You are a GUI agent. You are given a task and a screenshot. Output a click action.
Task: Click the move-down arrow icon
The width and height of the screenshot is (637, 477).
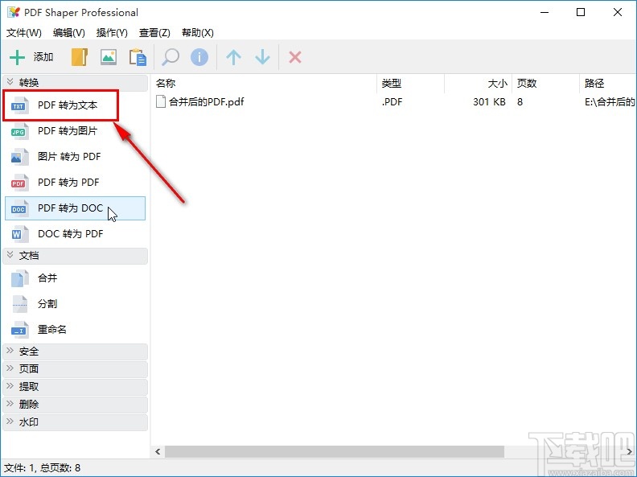(263, 57)
